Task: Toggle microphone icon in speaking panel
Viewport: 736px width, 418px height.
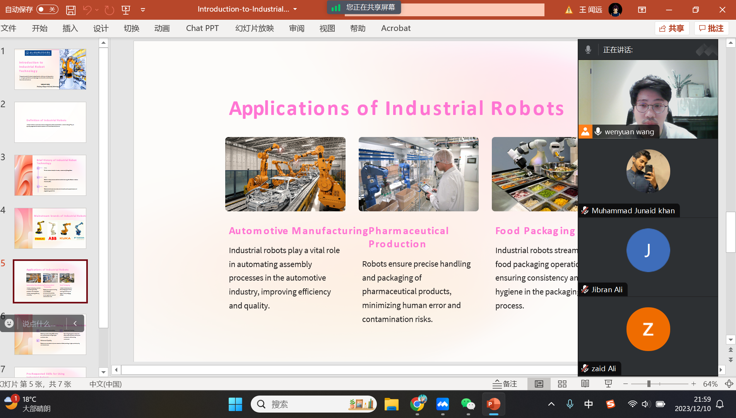Action: coord(588,50)
